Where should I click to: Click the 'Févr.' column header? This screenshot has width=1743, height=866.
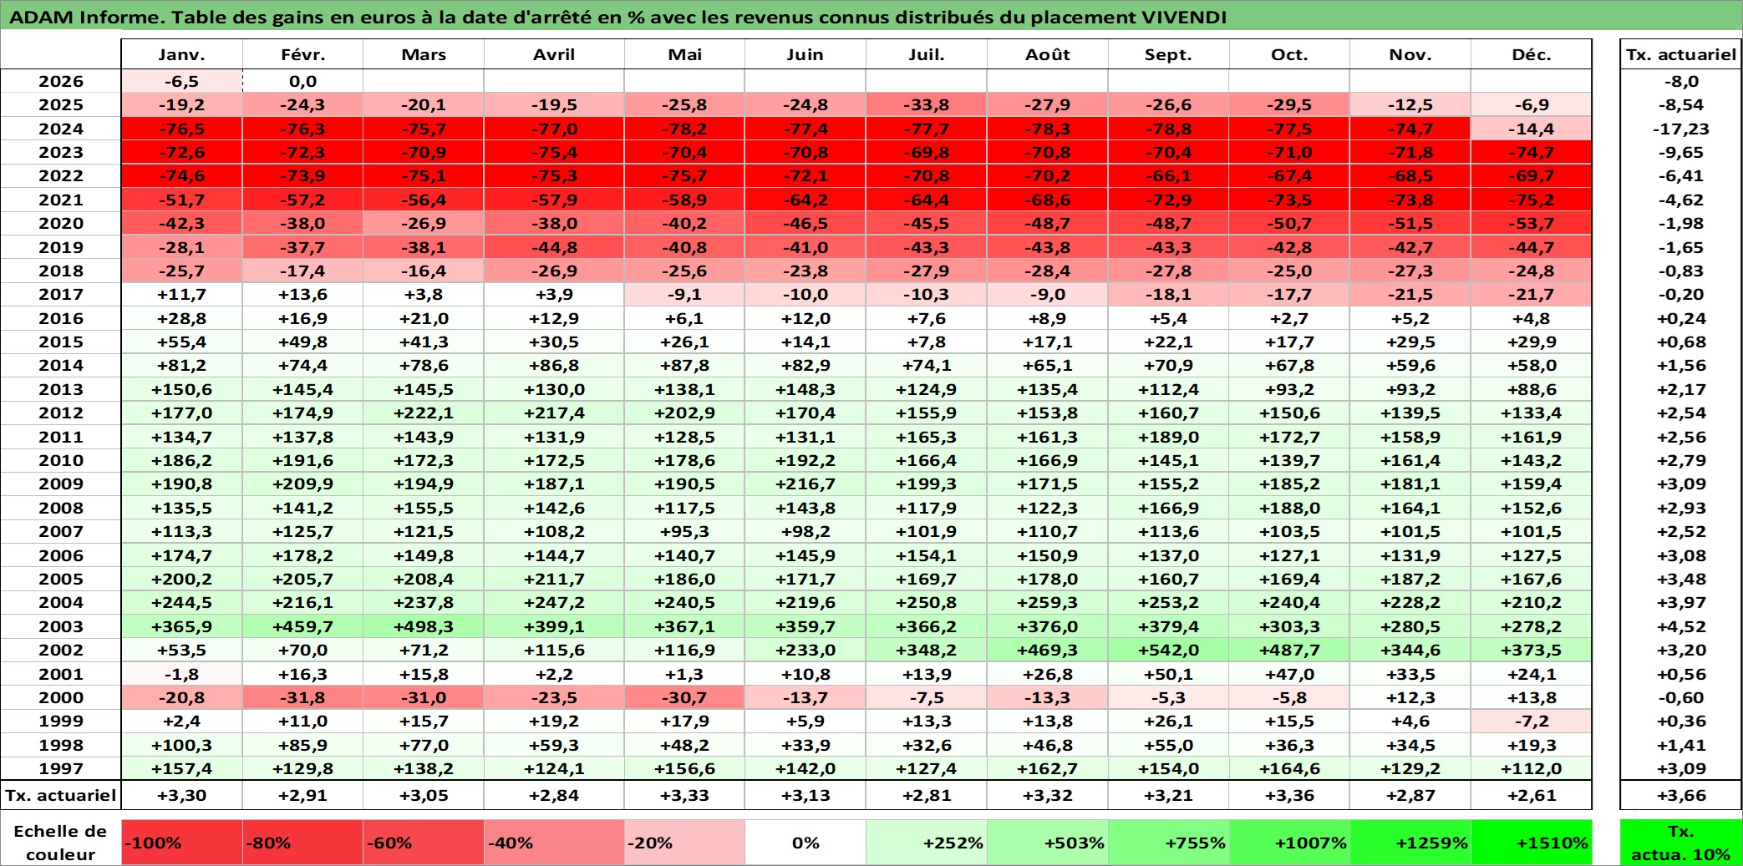(x=302, y=54)
